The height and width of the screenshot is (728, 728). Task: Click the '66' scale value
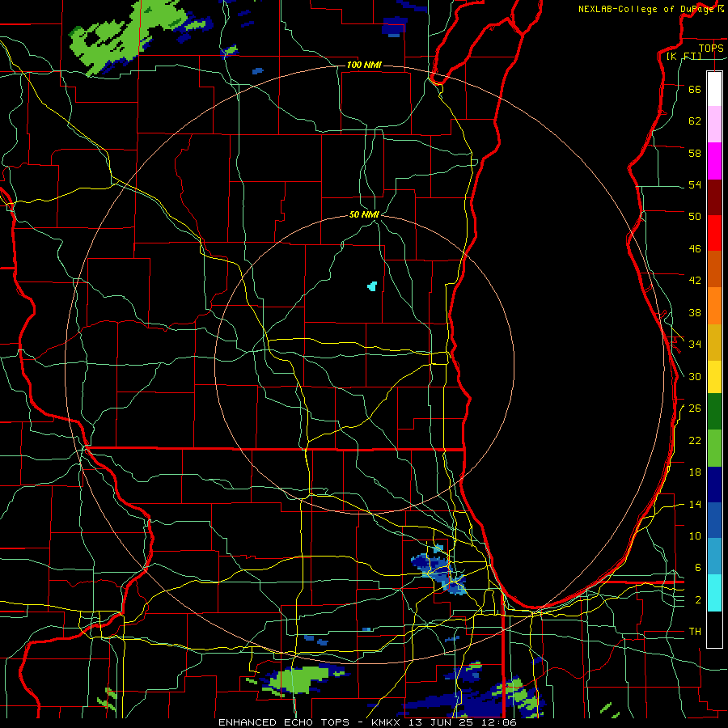click(x=695, y=89)
